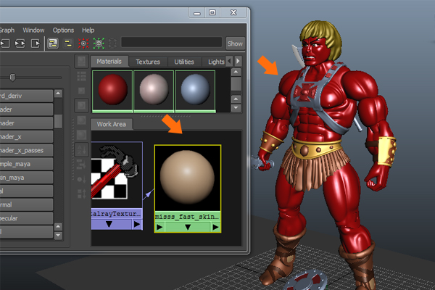Viewport: 435px width, 290px height.
Task: Open mentalrayTexture node output arrow
Action: pyautogui.click(x=137, y=224)
